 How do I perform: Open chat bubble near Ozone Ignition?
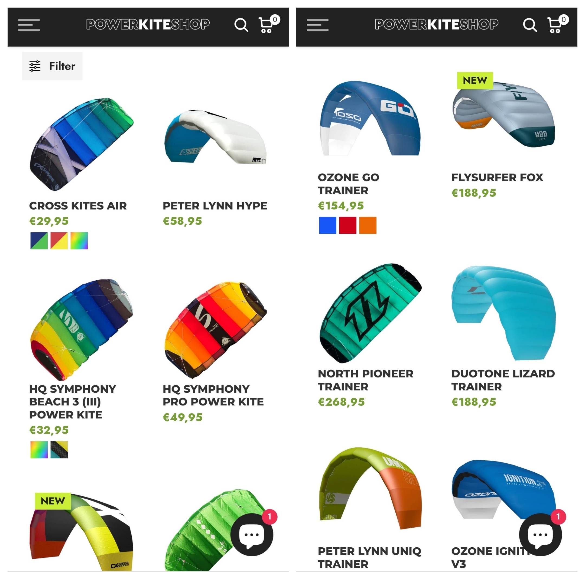[541, 534]
